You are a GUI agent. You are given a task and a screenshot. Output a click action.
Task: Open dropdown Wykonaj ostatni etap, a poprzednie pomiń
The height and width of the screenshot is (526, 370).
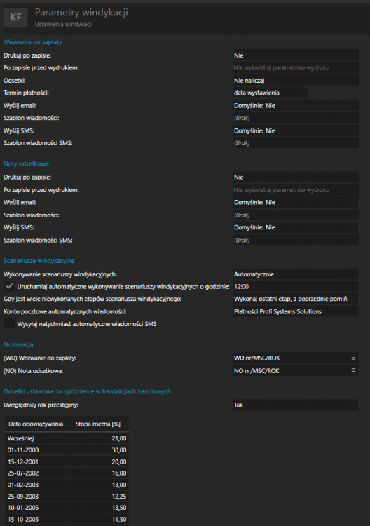[x=296, y=299]
